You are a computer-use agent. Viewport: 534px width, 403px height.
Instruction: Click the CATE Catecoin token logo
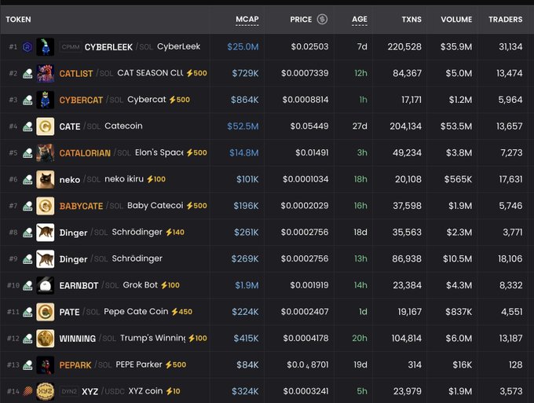coord(45,126)
